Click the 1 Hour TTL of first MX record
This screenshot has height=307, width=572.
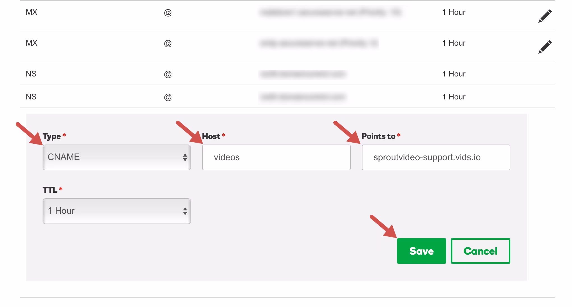454,12
